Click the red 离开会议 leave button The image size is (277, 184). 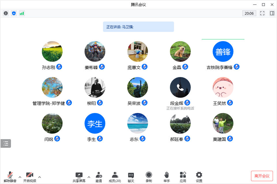click(262, 176)
